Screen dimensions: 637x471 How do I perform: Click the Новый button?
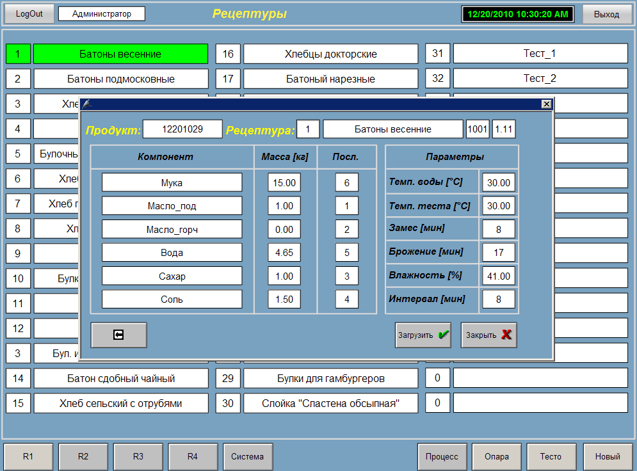(608, 456)
